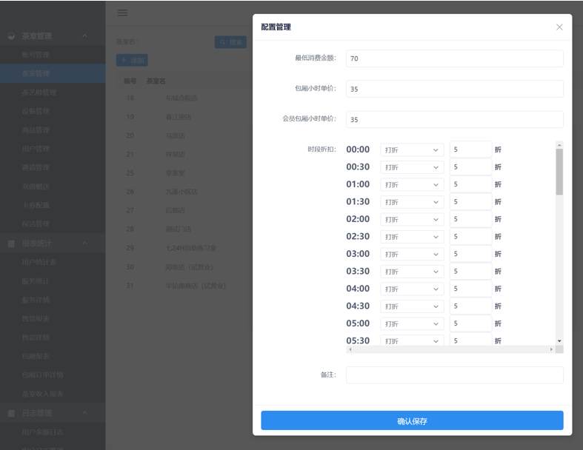
Task: Click the scroll-down arrow of discount list
Action: coord(559,341)
